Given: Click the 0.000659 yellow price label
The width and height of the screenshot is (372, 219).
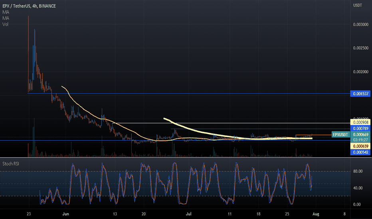Looking at the screenshot, I should click(x=360, y=146).
